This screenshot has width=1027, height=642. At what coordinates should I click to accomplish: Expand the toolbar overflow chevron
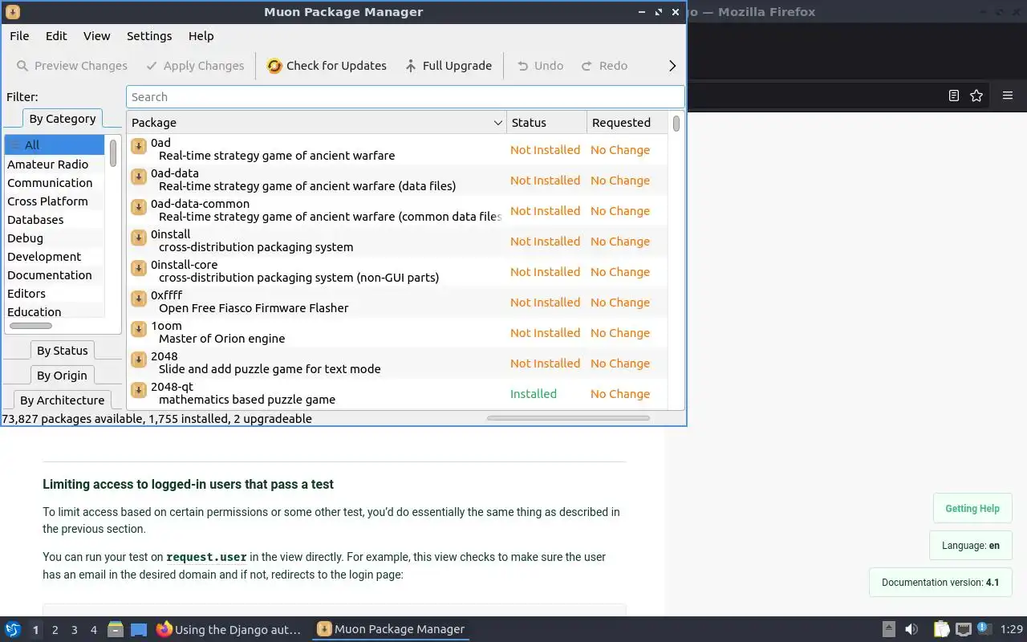click(x=672, y=66)
